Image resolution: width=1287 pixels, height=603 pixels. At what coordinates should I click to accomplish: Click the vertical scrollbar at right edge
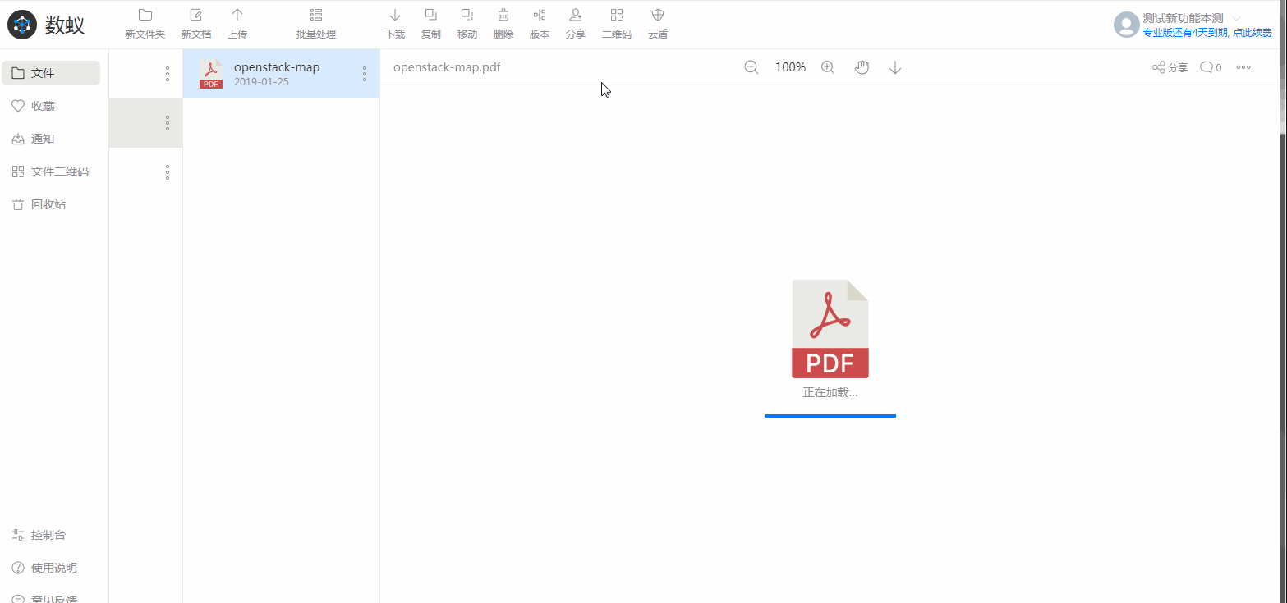tap(1283, 67)
